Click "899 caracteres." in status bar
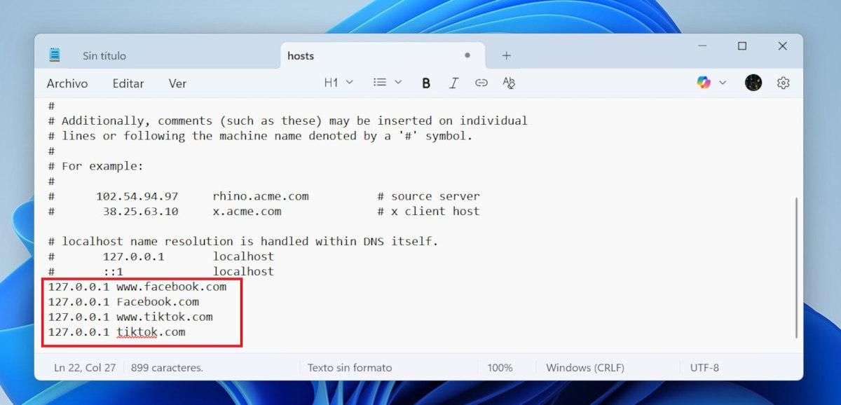The height and width of the screenshot is (405, 841). (167, 367)
